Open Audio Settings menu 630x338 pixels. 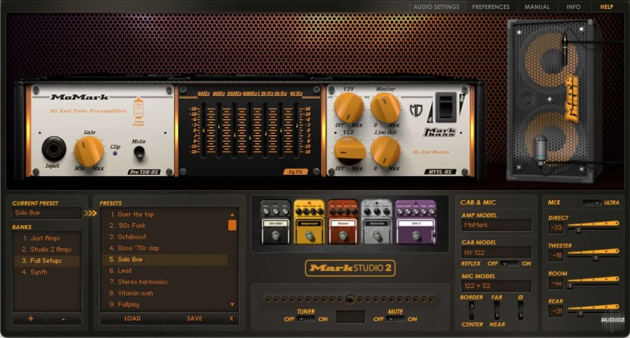[x=436, y=7]
